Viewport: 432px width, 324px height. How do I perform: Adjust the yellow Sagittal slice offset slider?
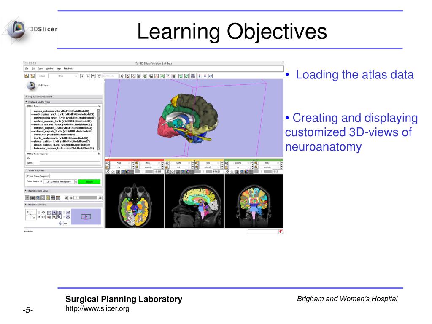[203, 172]
